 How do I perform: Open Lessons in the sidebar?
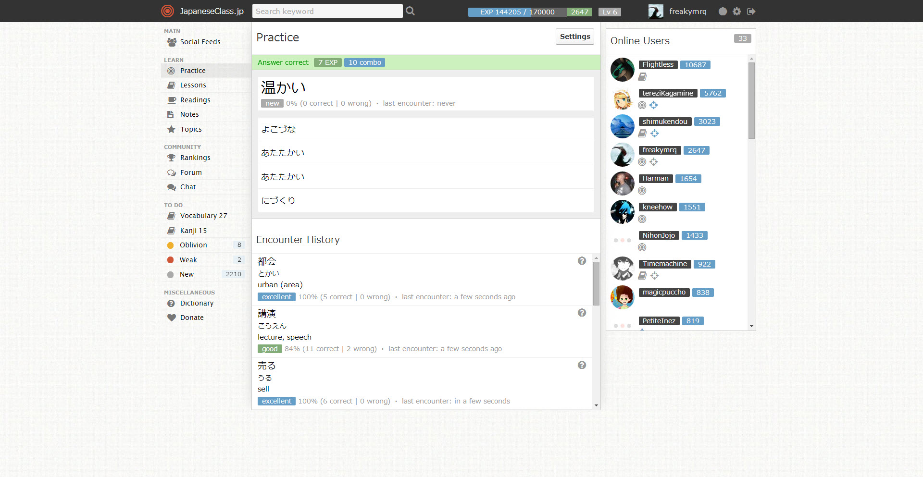click(193, 85)
